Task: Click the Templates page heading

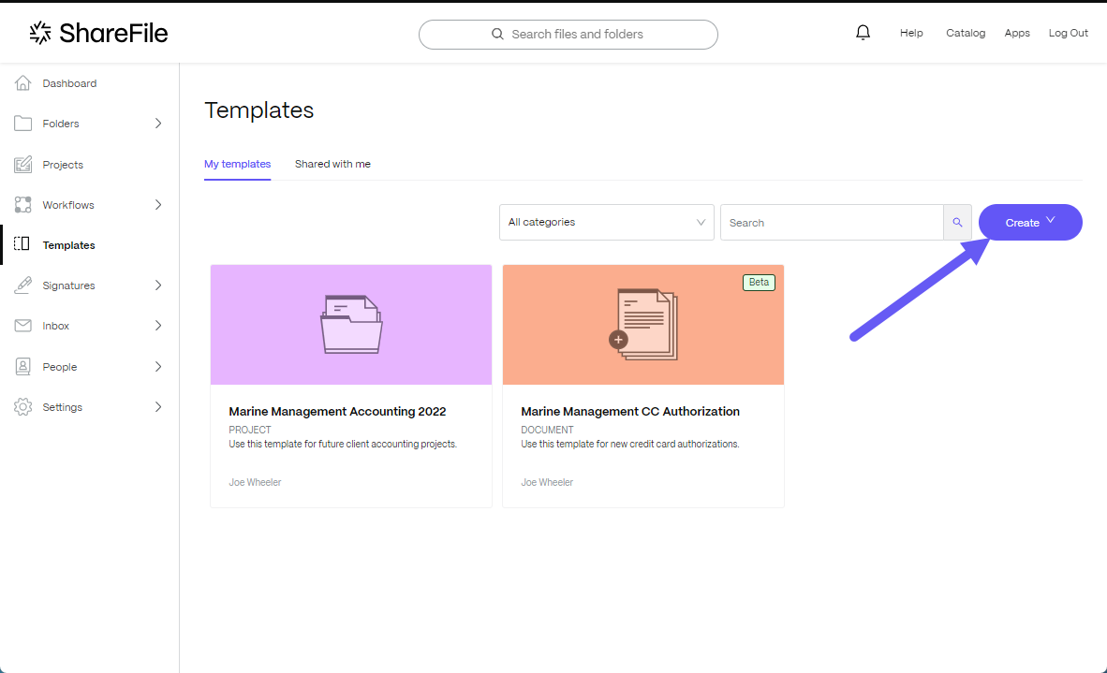Action: pyautogui.click(x=259, y=110)
